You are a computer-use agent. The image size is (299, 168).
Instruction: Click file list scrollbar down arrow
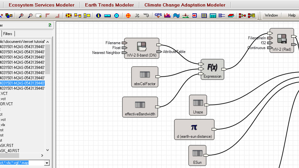(x=48, y=150)
